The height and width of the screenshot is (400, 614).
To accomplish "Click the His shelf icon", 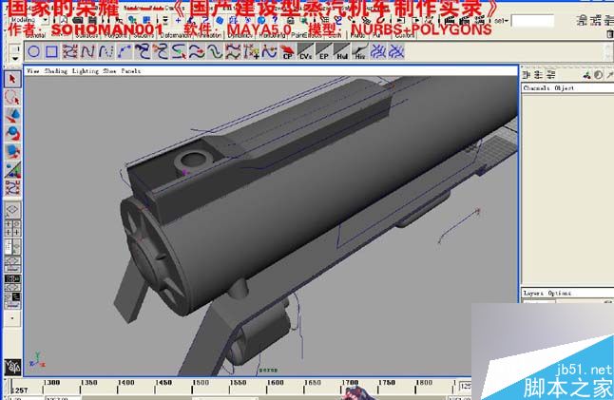I will pos(360,51).
